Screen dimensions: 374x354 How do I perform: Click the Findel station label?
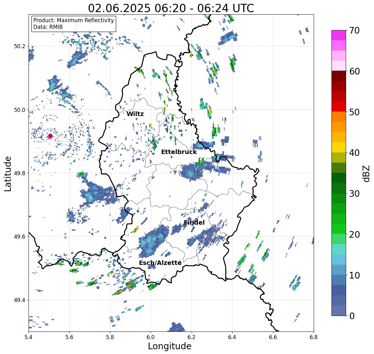(x=194, y=222)
